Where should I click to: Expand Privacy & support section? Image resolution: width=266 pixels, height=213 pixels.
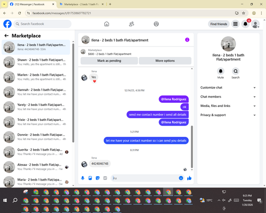228,115
